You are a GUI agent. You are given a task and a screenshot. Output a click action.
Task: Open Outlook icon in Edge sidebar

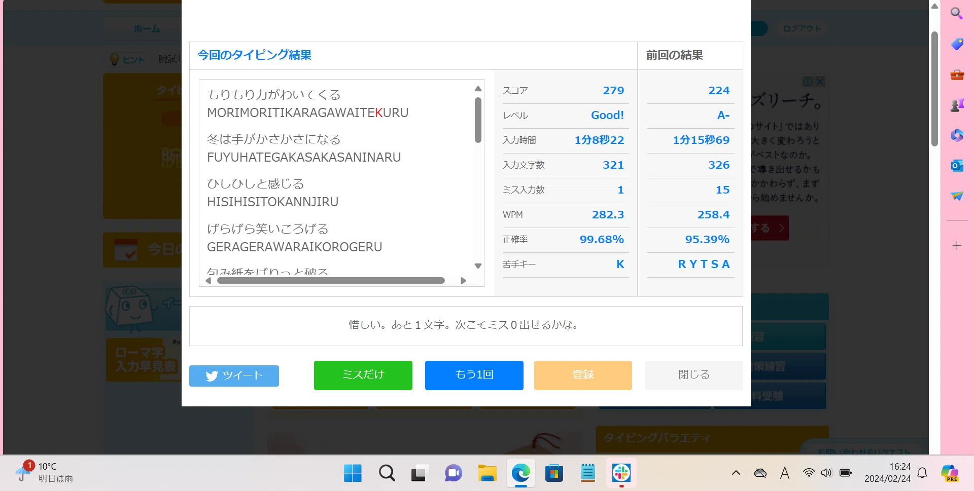click(957, 166)
